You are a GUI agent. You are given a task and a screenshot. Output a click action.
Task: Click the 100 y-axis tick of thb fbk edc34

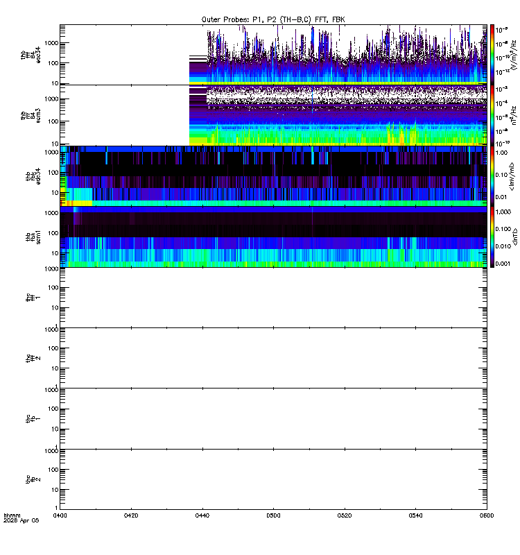53,173
